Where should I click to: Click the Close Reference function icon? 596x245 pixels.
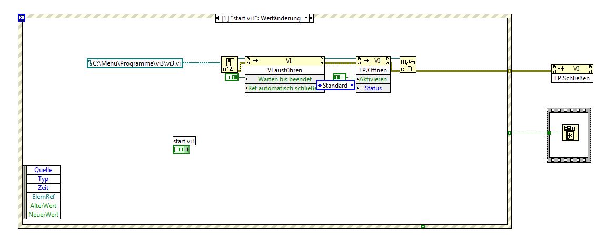coord(408,65)
